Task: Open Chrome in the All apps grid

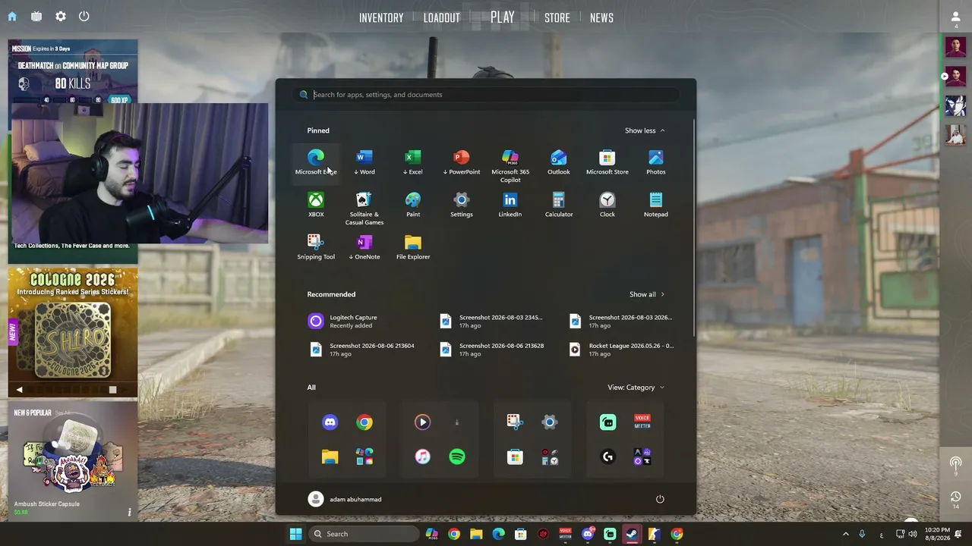Action: 364,422
